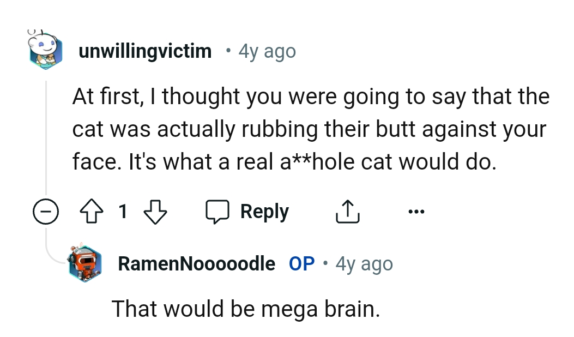
Task: Click the vote count showing 1
Action: [x=123, y=211]
